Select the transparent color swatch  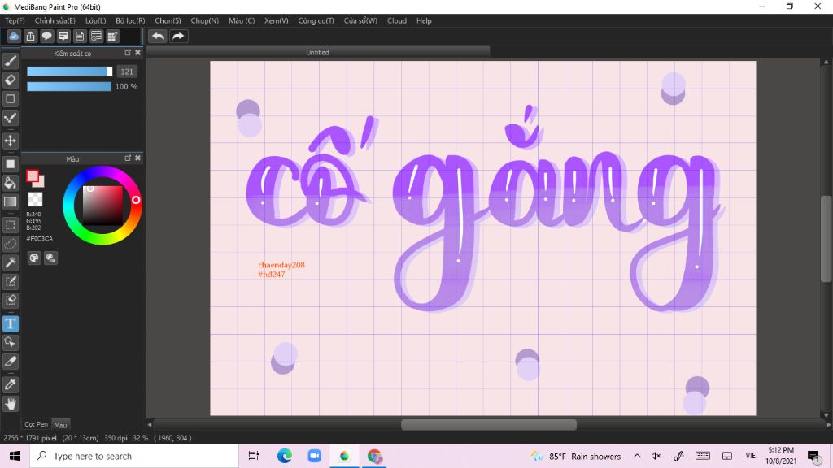[x=35, y=199]
